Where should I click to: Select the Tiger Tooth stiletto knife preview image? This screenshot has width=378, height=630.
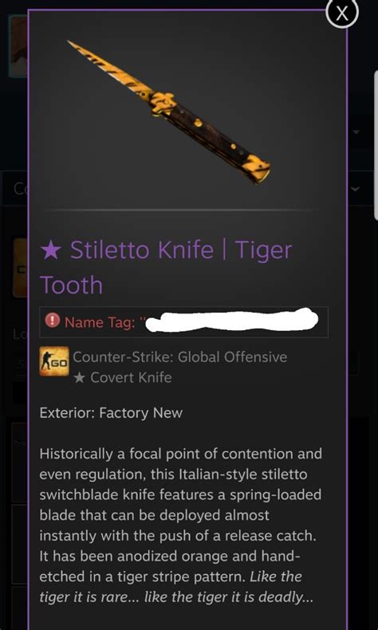coord(169,112)
